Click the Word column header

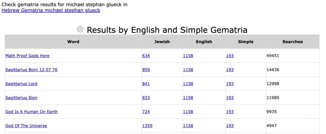pyautogui.click(x=73, y=42)
